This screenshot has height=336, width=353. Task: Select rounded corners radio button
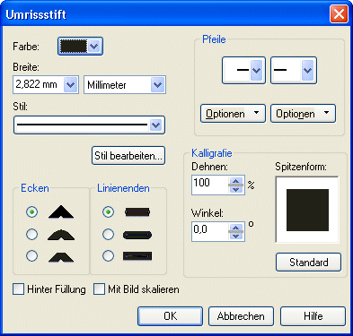coord(31,234)
